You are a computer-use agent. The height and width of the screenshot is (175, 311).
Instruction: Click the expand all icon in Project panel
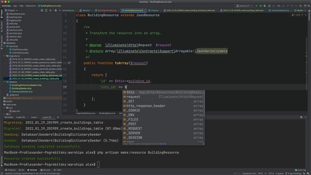coord(46,10)
